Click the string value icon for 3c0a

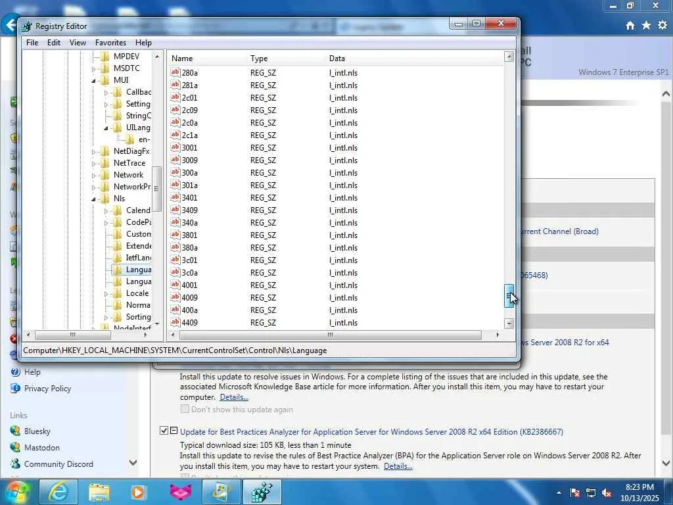click(x=175, y=272)
